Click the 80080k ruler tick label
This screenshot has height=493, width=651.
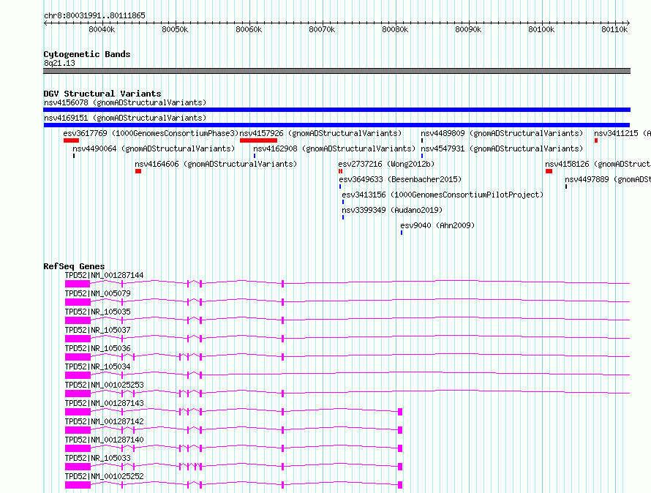pyautogui.click(x=395, y=29)
